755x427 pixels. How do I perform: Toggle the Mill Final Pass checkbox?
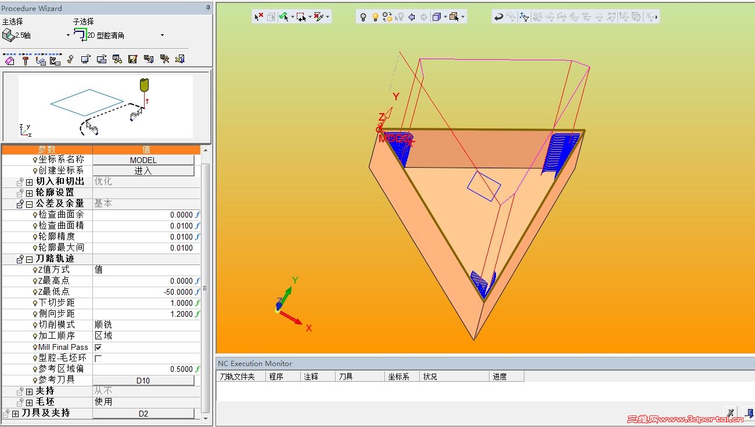[98, 347]
